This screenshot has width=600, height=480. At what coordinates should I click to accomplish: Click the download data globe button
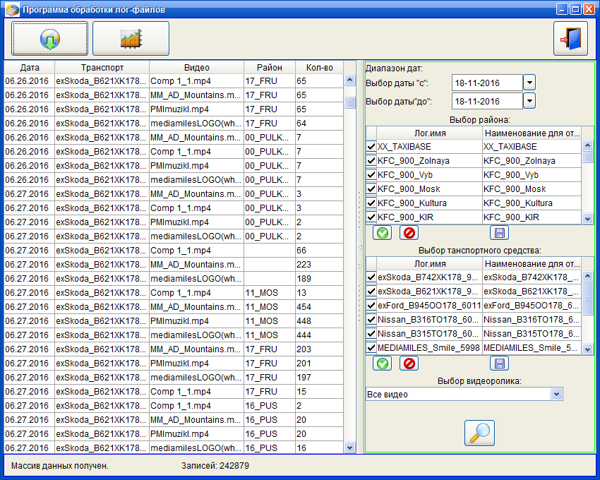(x=49, y=39)
